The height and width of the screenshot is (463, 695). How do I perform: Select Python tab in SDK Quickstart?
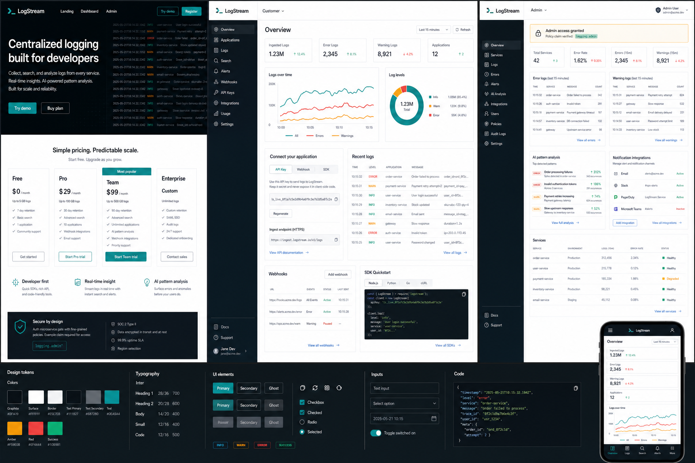pos(391,283)
